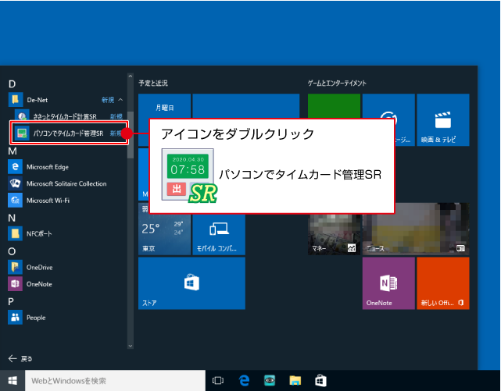The image size is (501, 391).
Task: Collapse the De-Net folder chevron
Action: tap(120, 100)
